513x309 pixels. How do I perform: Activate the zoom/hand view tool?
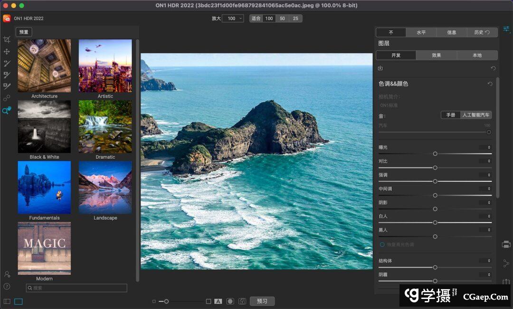[x=7, y=110]
